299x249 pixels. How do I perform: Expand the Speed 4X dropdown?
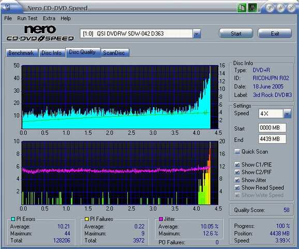287,114
